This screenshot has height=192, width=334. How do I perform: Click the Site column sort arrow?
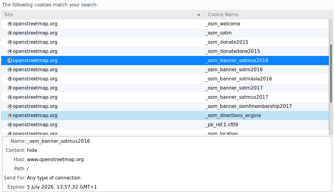199,15
